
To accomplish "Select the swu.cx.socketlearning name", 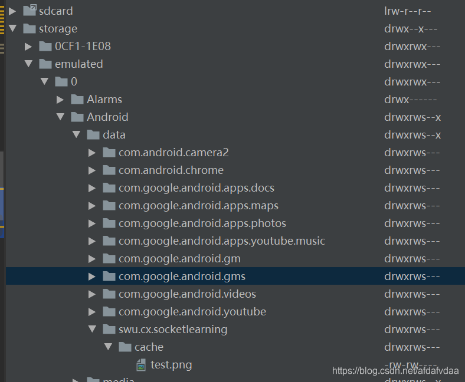I will tap(173, 330).
